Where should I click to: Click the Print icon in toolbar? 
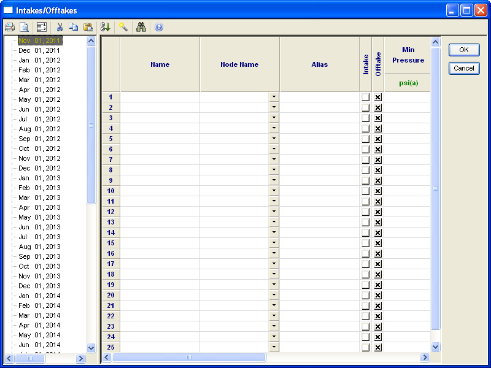click(x=10, y=27)
